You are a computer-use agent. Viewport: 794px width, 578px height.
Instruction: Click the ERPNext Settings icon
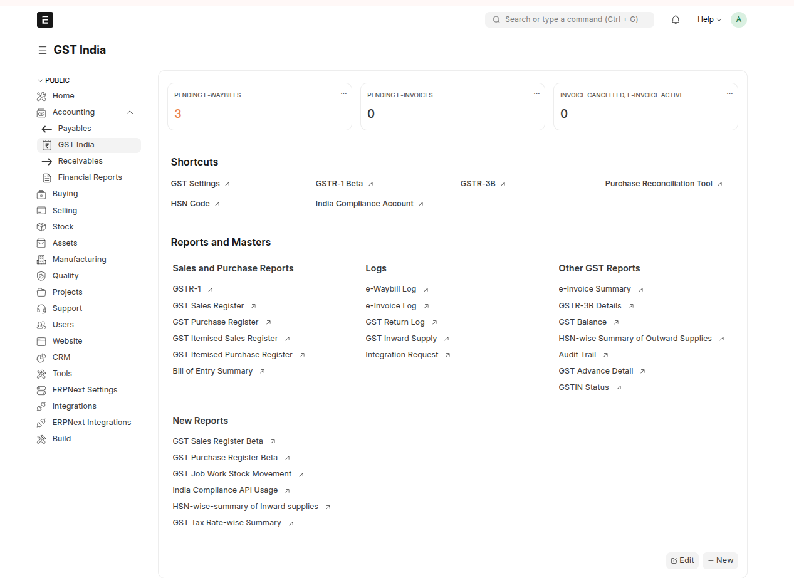click(x=41, y=390)
